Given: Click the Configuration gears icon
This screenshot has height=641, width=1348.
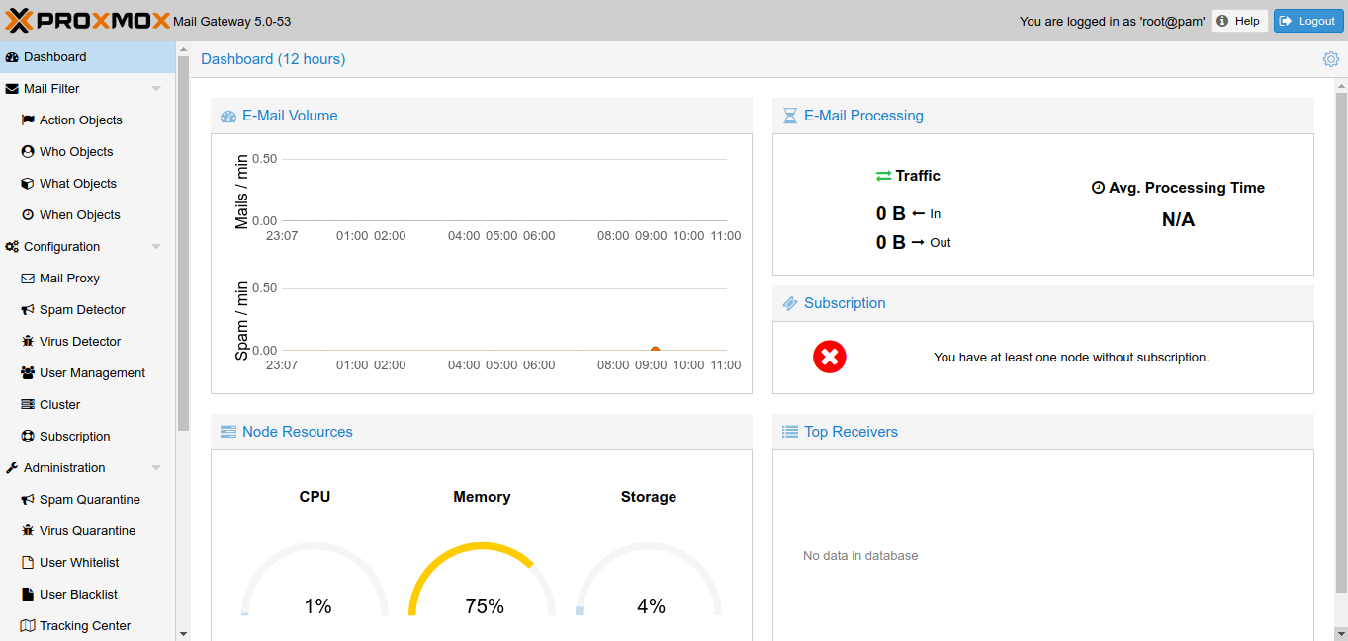Looking at the screenshot, I should point(12,247).
